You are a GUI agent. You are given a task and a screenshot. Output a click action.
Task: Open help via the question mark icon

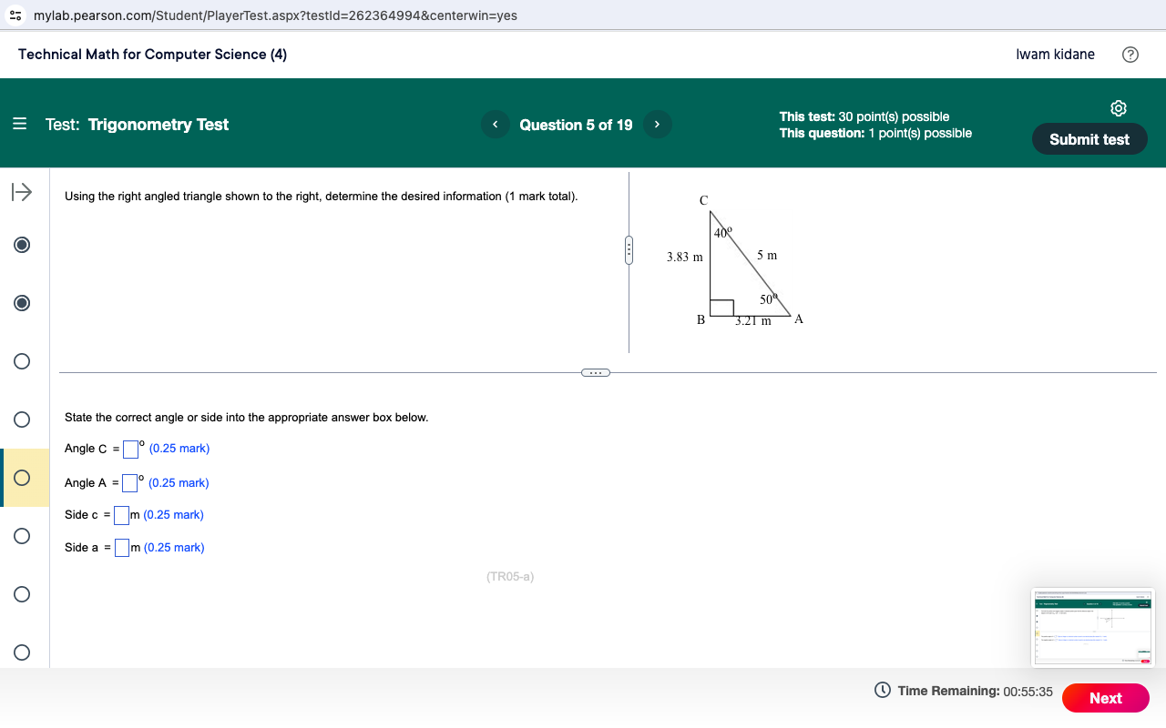coord(1130,55)
